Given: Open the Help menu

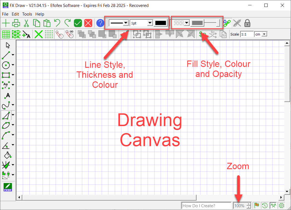Looking at the screenshot, I should (40, 14).
